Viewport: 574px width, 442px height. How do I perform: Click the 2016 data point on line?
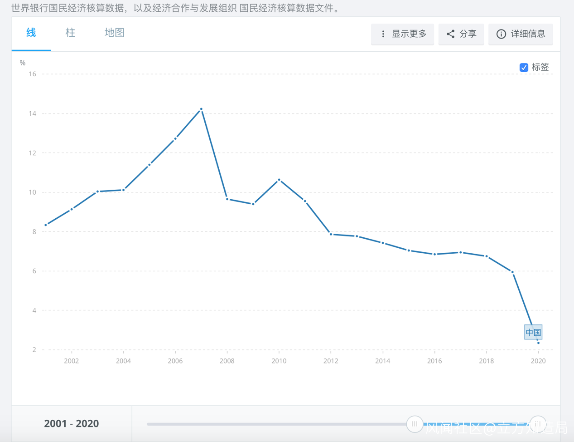[434, 254]
